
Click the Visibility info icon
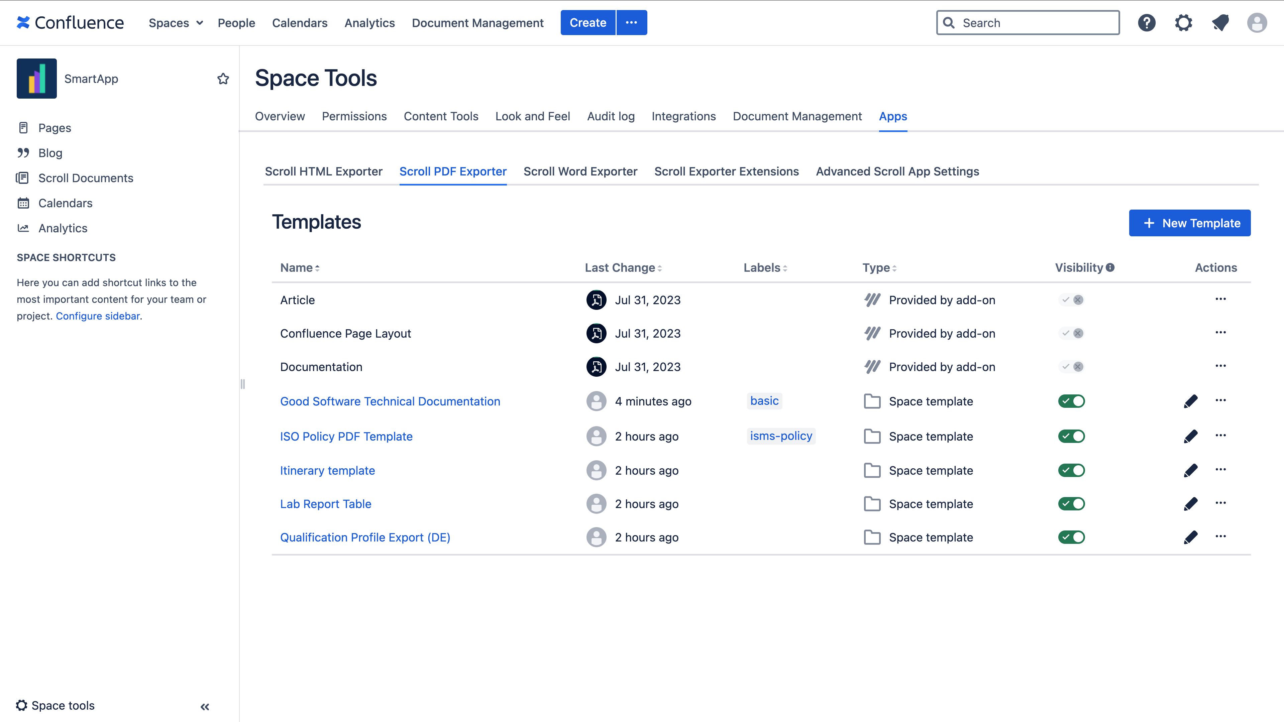coord(1110,267)
